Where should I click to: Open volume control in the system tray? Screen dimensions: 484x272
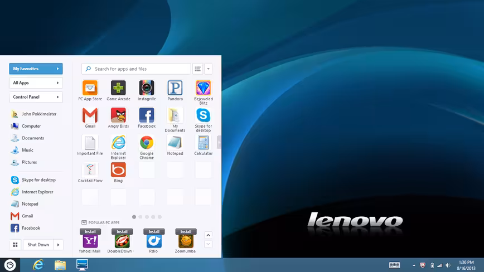[448, 265]
